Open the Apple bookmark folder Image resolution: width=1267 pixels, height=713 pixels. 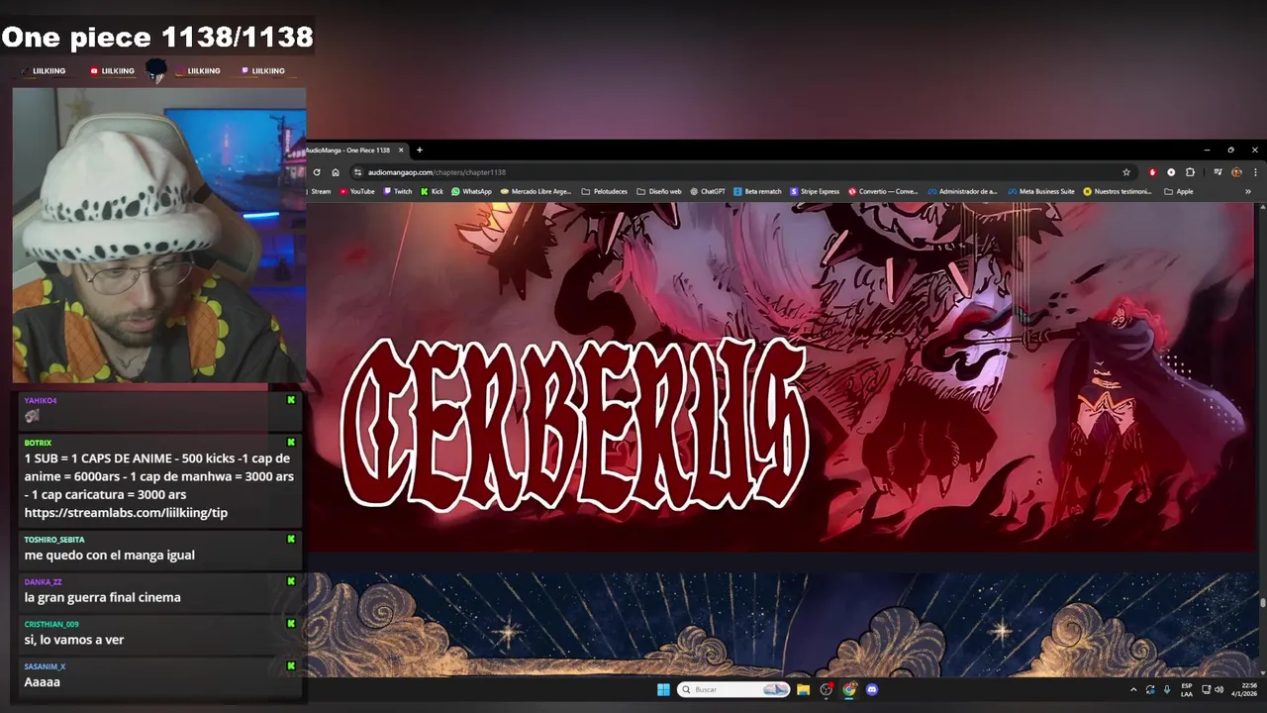[x=1179, y=191]
